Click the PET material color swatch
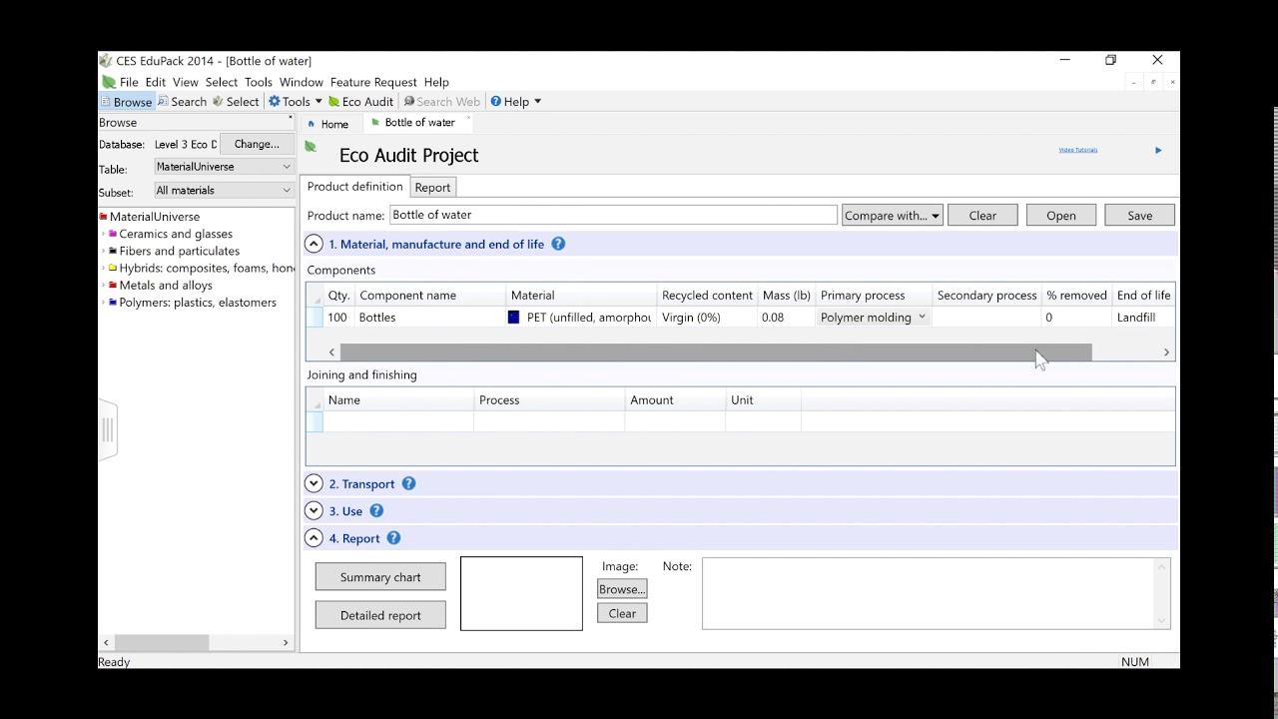Viewport: 1278px width, 719px height. pos(513,318)
